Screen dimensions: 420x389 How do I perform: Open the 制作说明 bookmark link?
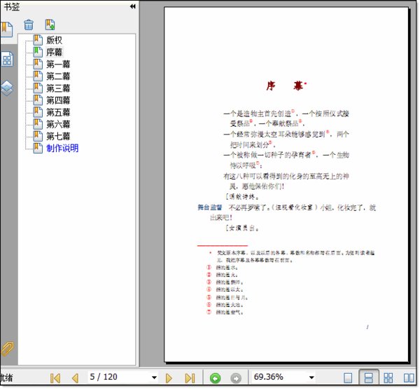pyautogui.click(x=62, y=148)
